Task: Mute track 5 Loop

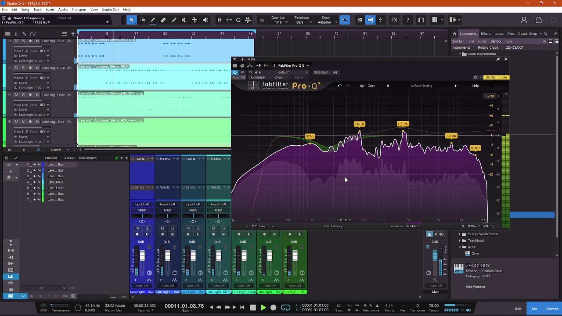Action: (16, 94)
